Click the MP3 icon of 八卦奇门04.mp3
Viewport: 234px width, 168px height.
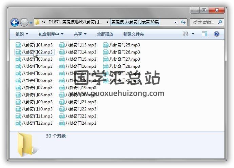[x=18, y=66]
